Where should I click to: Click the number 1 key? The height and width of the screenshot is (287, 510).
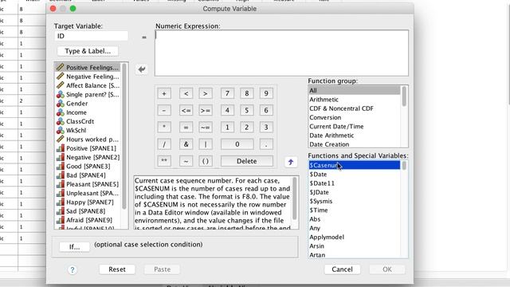point(227,128)
